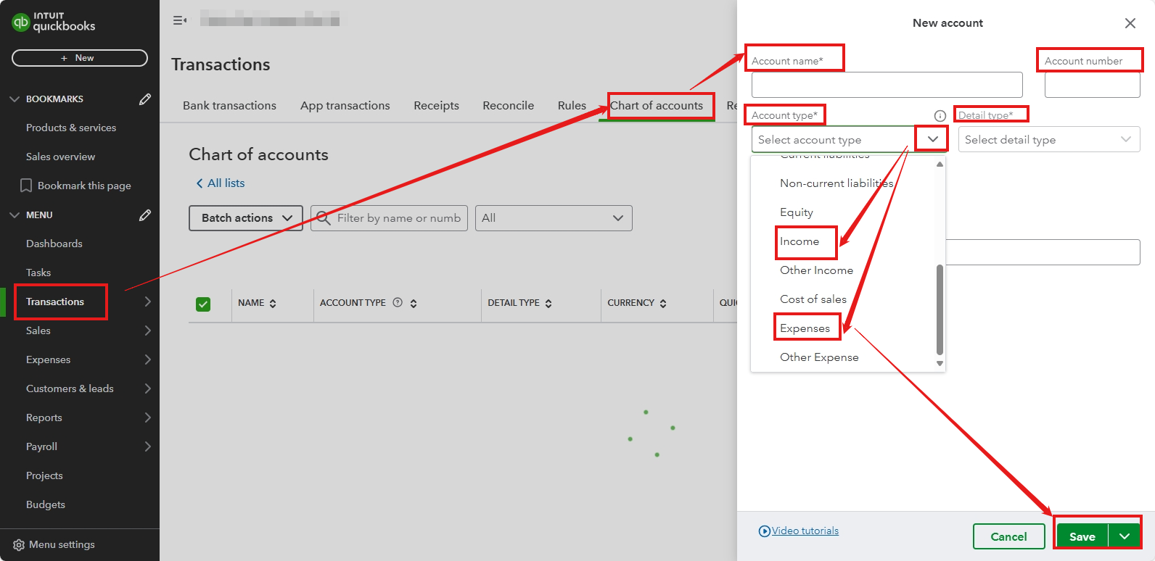This screenshot has height=561, width=1155.
Task: Open Menu settings gear
Action: coord(19,545)
